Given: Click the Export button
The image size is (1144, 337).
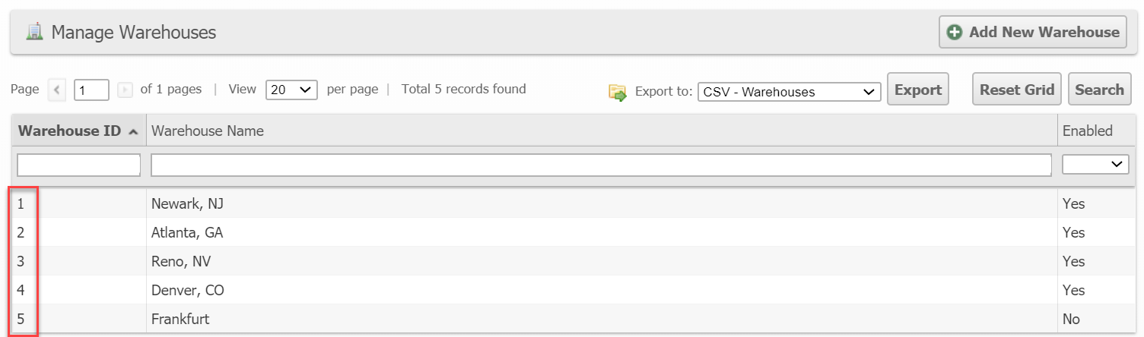Looking at the screenshot, I should point(918,90).
